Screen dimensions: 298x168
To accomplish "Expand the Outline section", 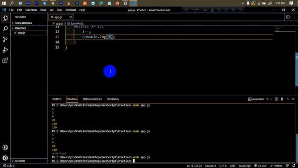I will point(20,161).
